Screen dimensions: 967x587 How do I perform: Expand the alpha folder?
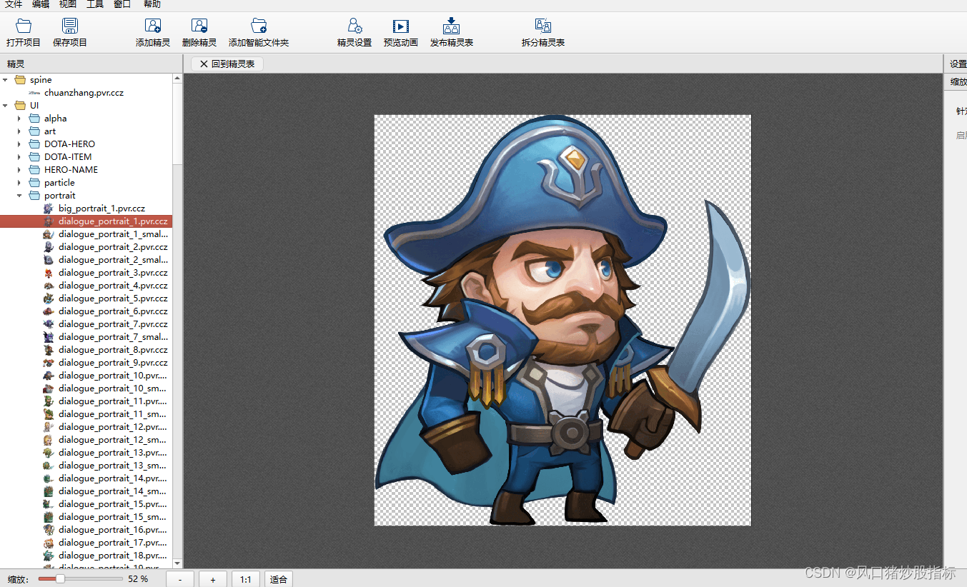pyautogui.click(x=19, y=119)
